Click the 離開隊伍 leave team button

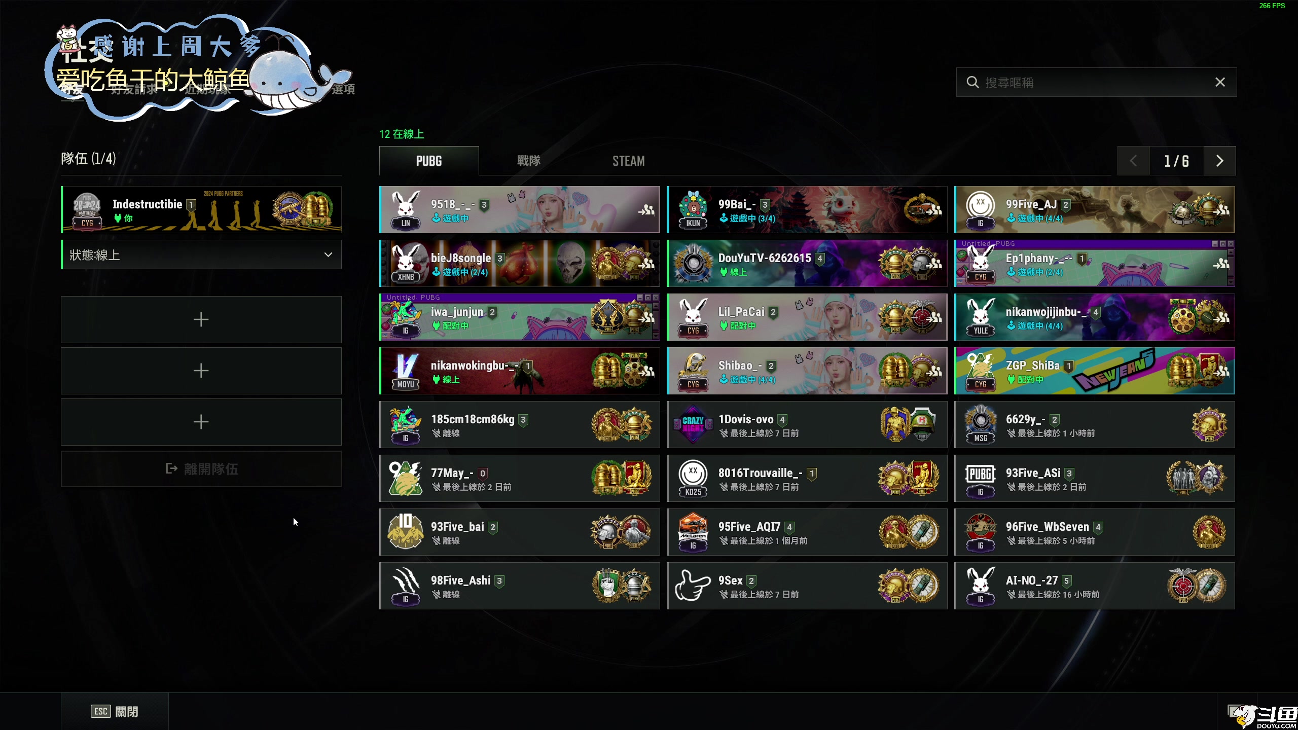point(201,469)
